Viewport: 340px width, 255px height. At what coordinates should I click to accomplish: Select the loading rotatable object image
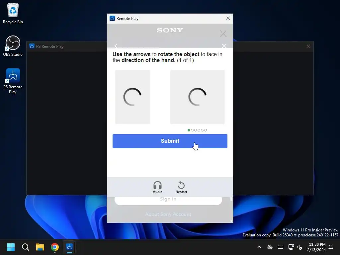pos(197,97)
